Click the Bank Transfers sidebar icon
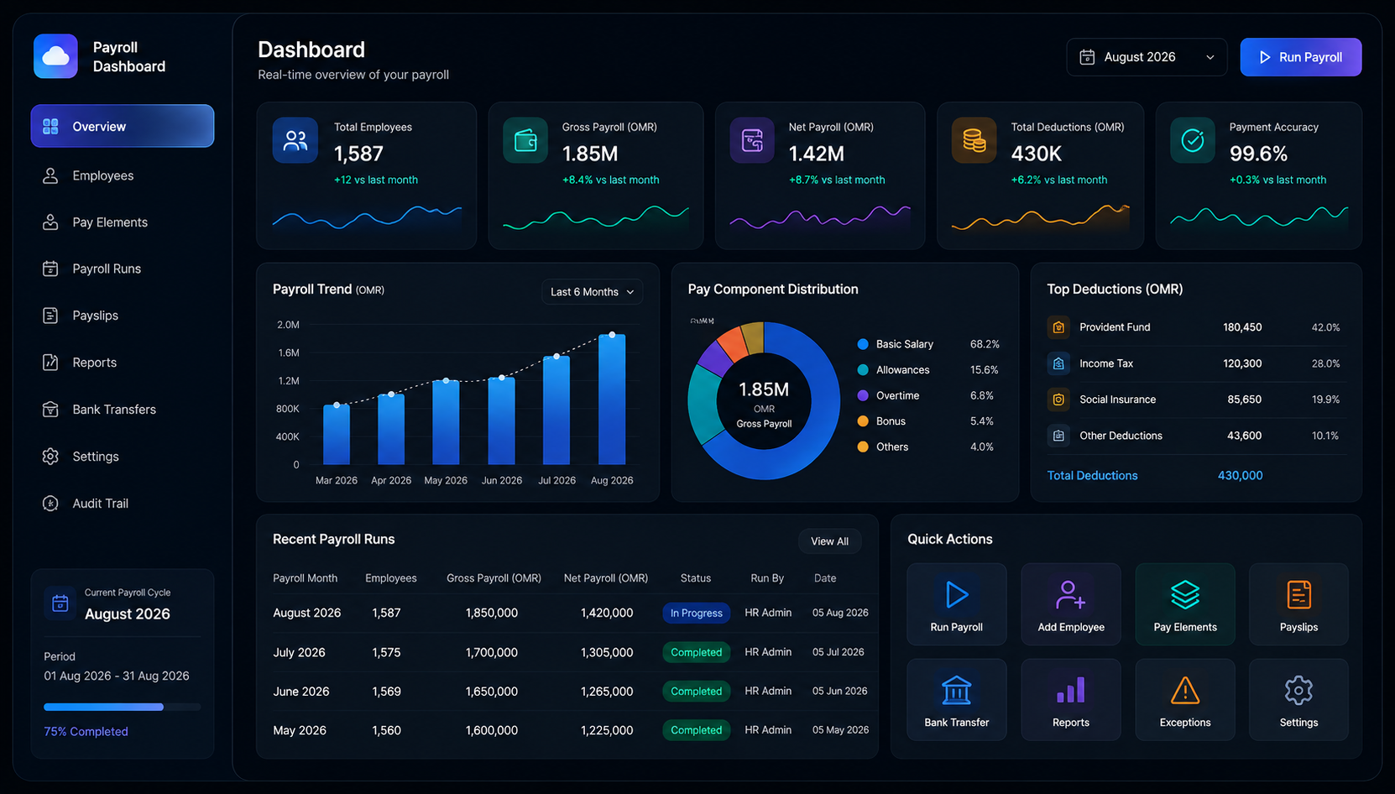Screen dimensions: 1395x794 (50, 410)
